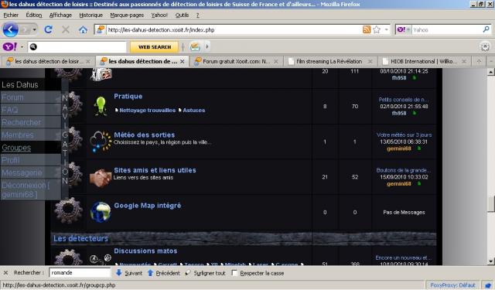Viewport: 495px width, 290px height.
Task: Click Suivant in the find bar
Action: point(129,273)
